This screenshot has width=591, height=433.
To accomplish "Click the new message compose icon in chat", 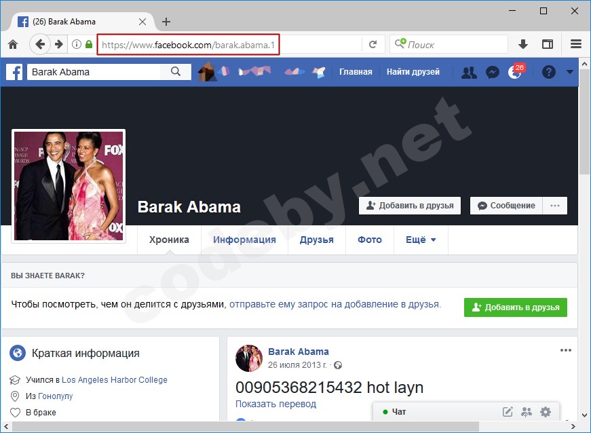I will pos(508,412).
